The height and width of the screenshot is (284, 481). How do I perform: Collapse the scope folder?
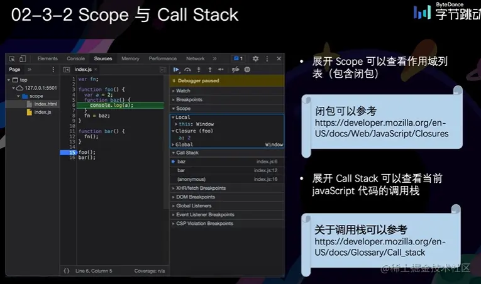coord(18,96)
